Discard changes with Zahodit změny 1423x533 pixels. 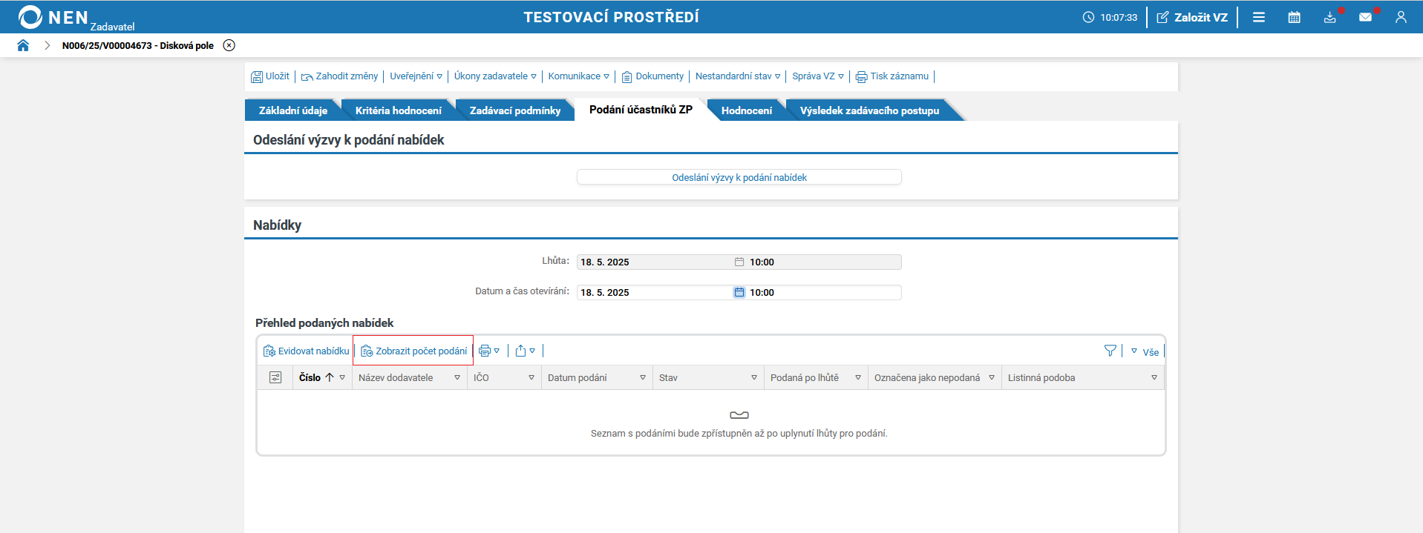pyautogui.click(x=339, y=76)
